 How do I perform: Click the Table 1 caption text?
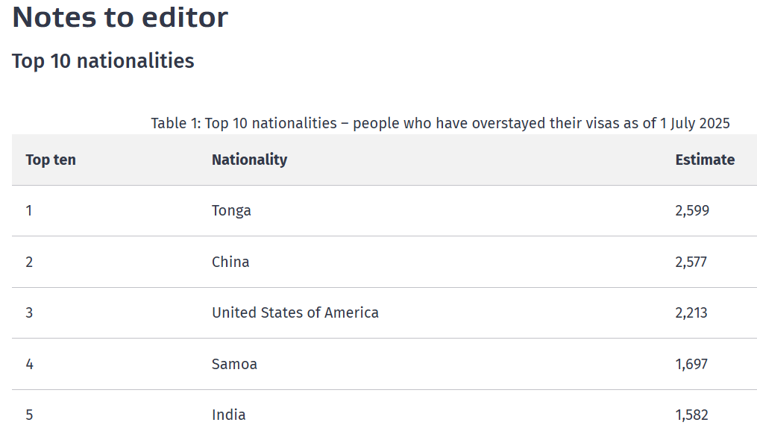pos(440,123)
